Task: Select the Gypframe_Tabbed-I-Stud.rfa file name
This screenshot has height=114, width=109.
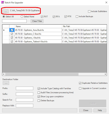Action: (31, 42)
